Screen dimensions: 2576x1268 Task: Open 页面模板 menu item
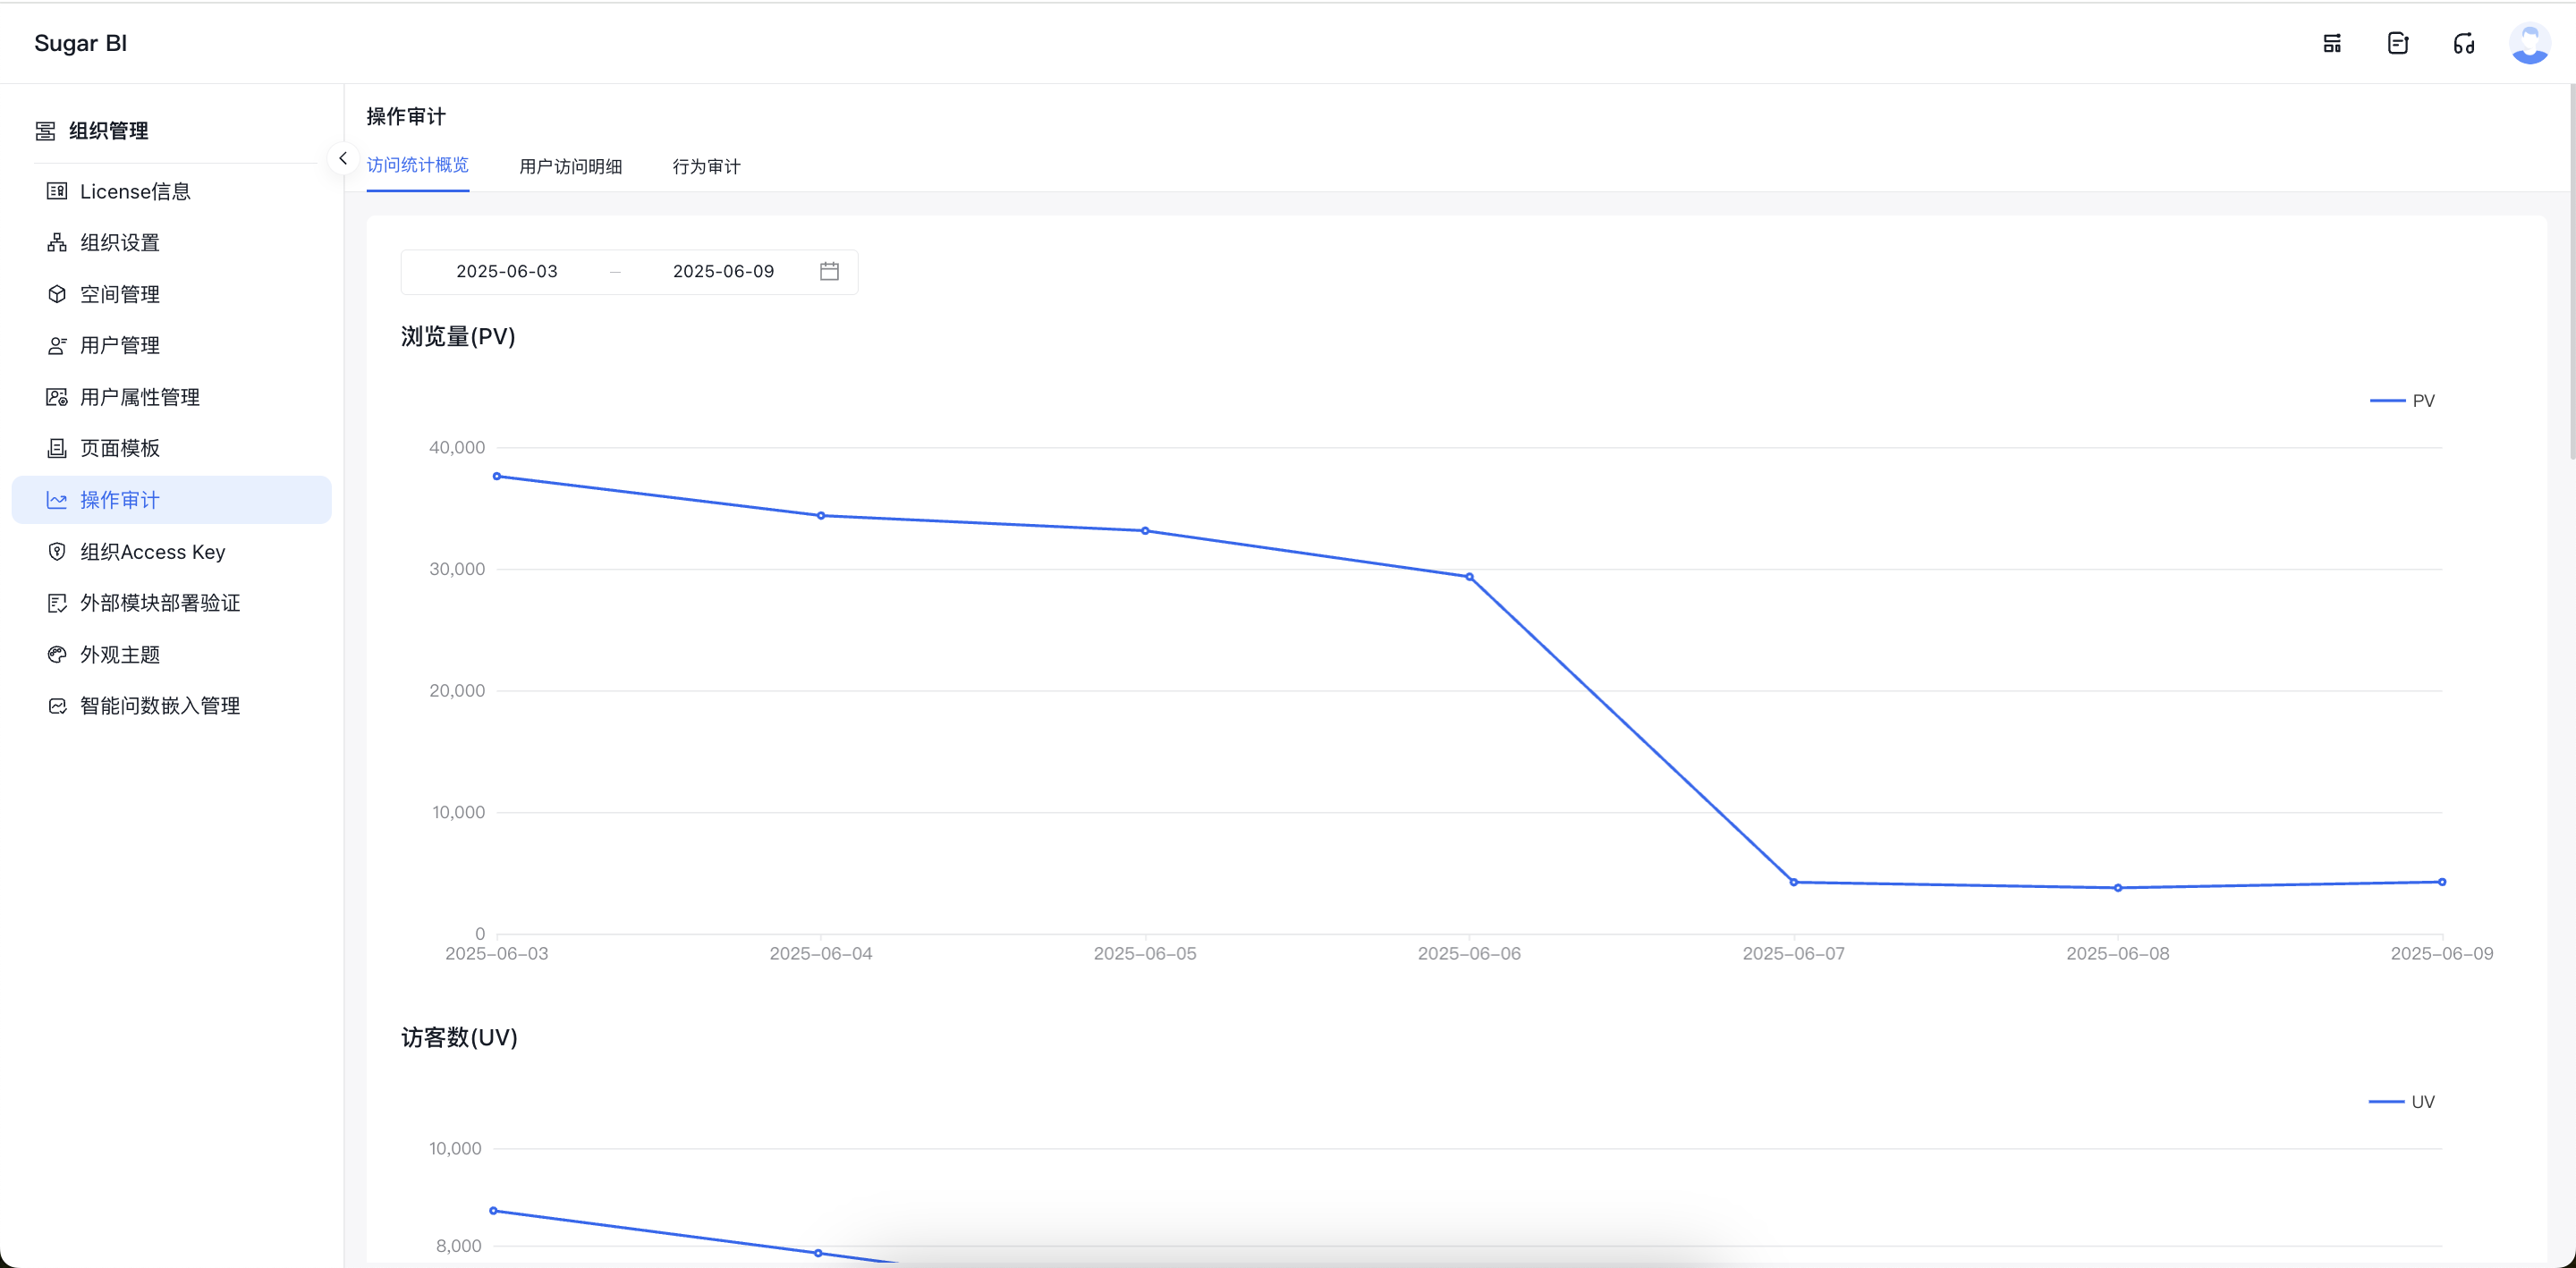click(171, 448)
